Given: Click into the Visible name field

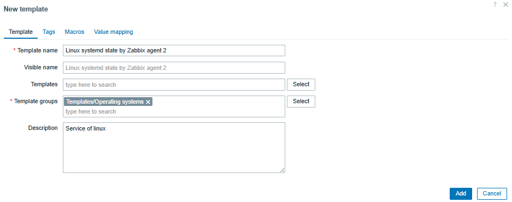Looking at the screenshot, I should (174, 68).
